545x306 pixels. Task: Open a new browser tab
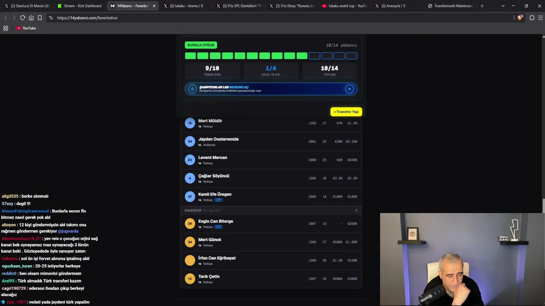pyautogui.click(x=482, y=6)
